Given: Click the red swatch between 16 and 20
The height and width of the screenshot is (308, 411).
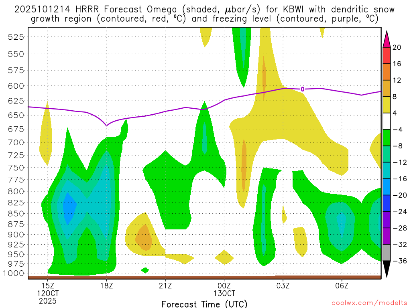Looking at the screenshot, I should point(387,55).
